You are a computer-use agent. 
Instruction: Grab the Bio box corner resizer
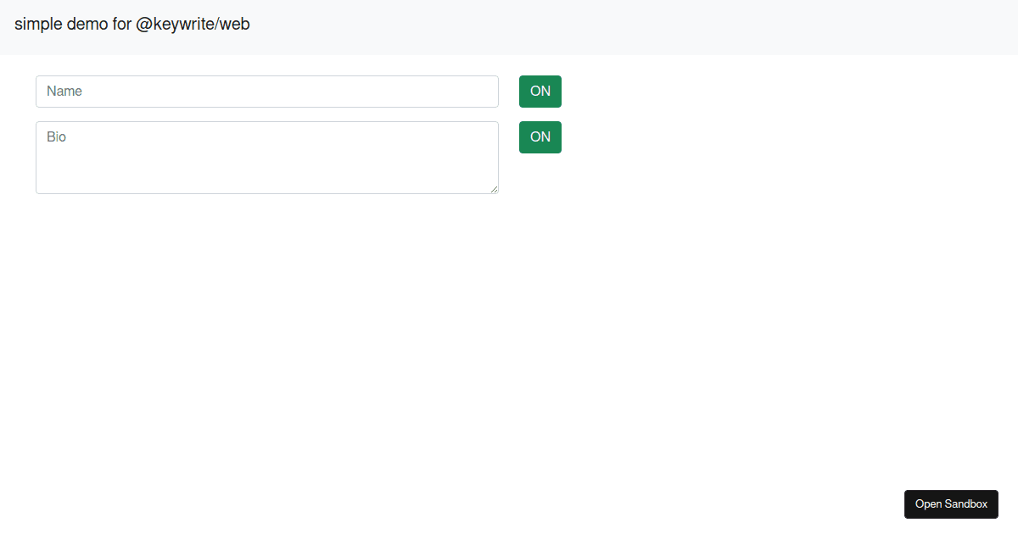click(x=494, y=189)
